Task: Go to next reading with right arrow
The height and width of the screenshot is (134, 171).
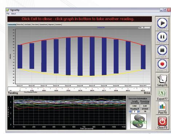Action: [139, 111]
